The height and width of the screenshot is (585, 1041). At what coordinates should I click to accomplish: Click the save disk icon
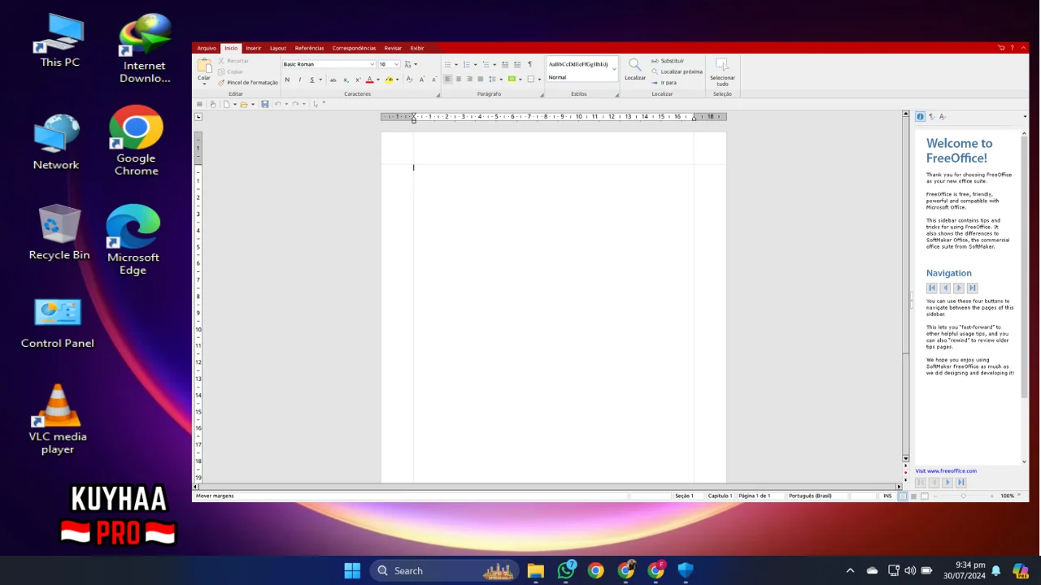coord(265,104)
